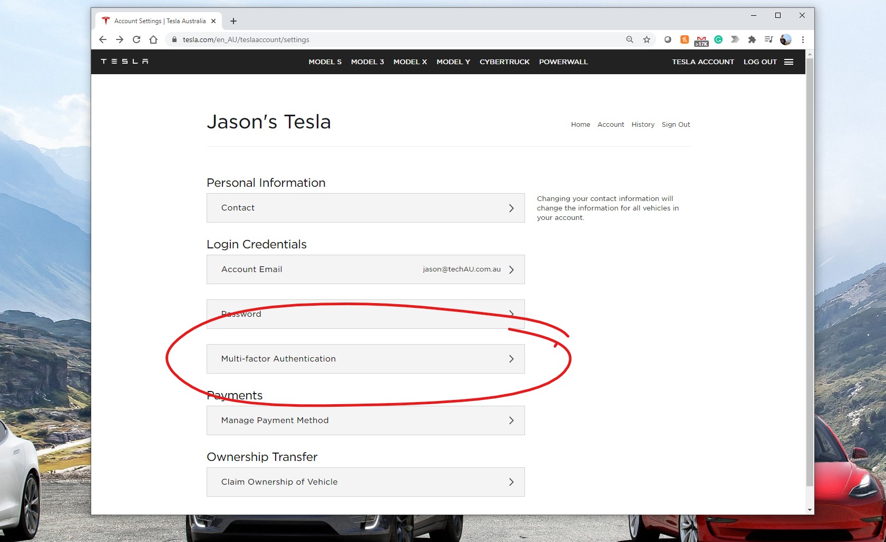886x542 pixels.
Task: Open the zoom magnifier icon in address bar
Action: 629,39
